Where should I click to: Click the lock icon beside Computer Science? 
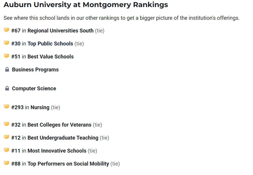point(7,88)
